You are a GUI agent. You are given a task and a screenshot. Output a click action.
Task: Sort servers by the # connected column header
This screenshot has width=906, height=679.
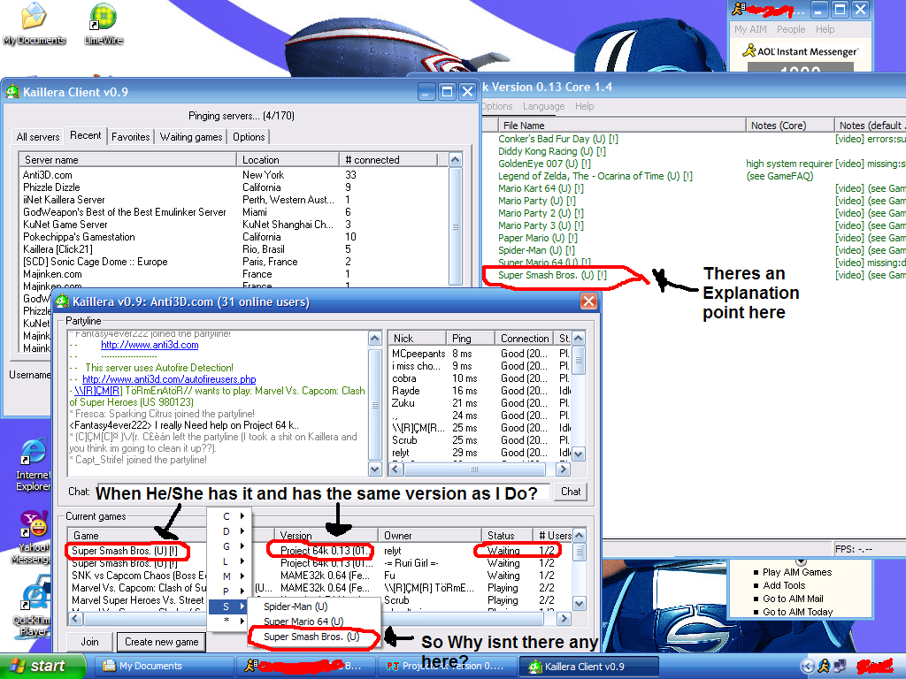point(388,160)
